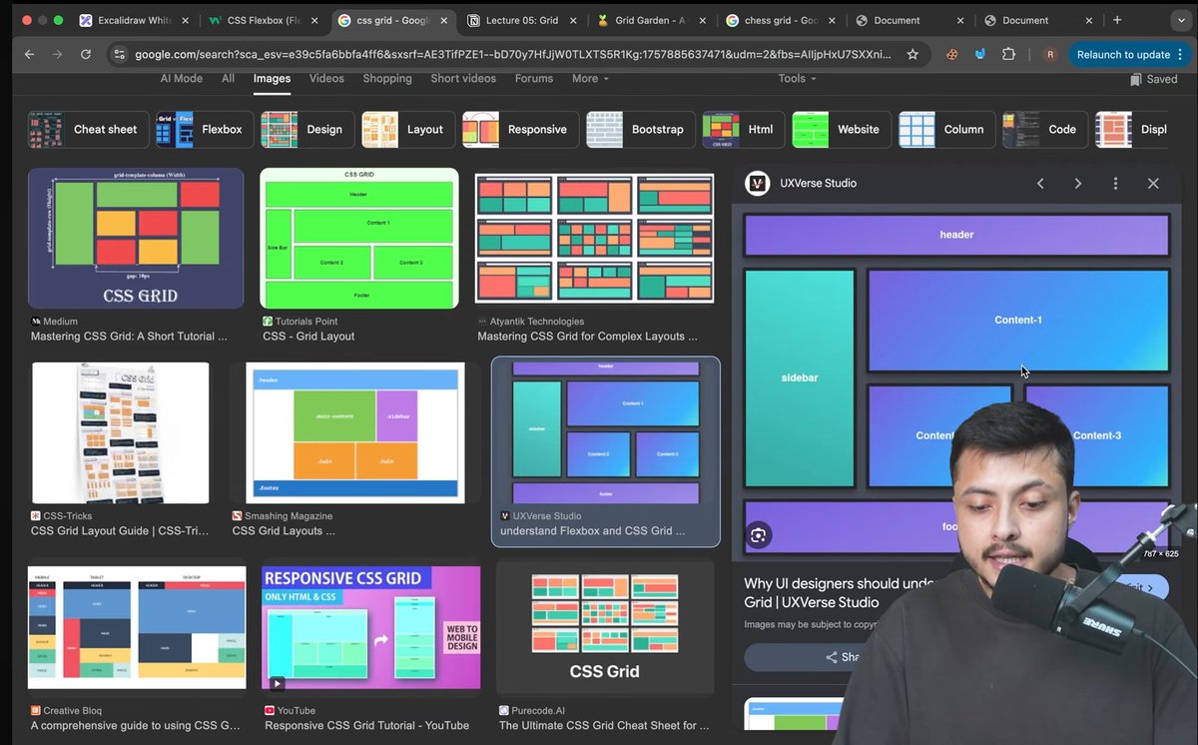1198x745 pixels.
Task: Open the Short videos tab
Action: pyautogui.click(x=463, y=79)
